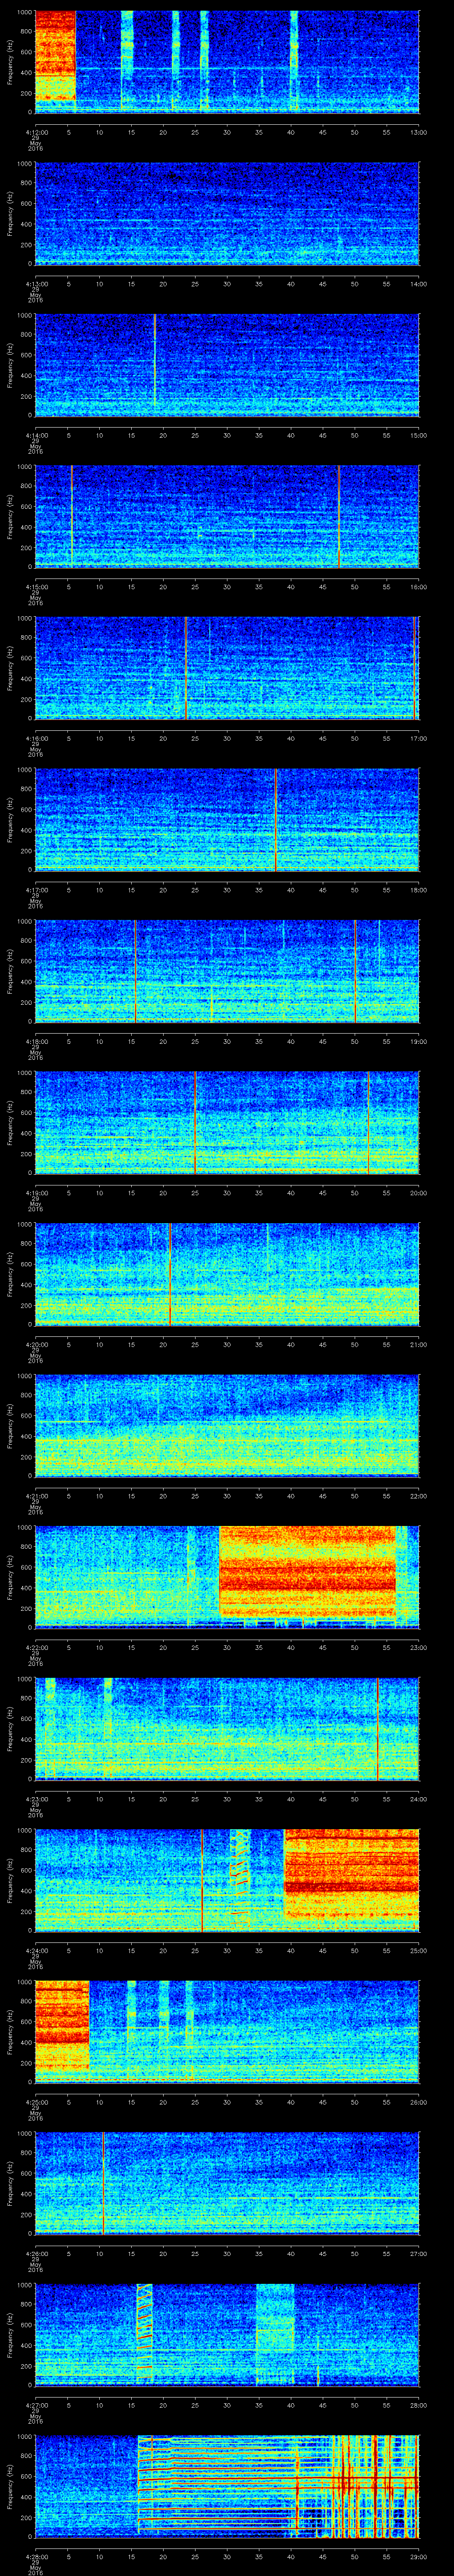Click the red spike in the 4:20:00 panel
454x2576 pixels.
[170, 1274]
